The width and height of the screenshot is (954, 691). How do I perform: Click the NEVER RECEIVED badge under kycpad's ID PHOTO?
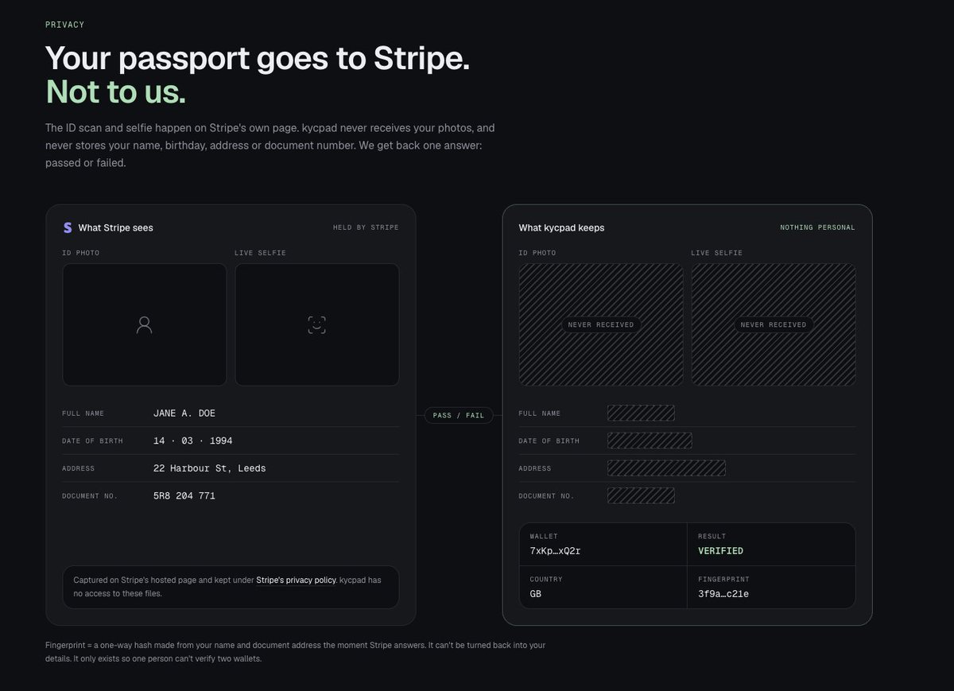(x=601, y=324)
